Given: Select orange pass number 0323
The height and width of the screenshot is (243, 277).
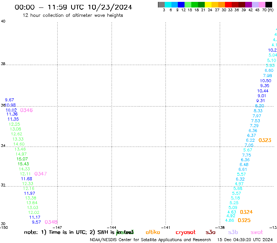Looking at the screenshot, I should tap(265, 140).
